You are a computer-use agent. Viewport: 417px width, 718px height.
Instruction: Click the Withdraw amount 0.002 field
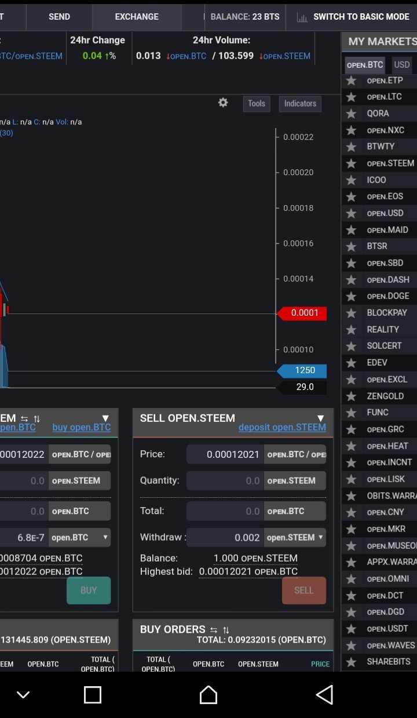(225, 537)
